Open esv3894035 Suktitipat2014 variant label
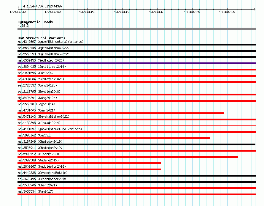The image size is (264, 206). 42,67
